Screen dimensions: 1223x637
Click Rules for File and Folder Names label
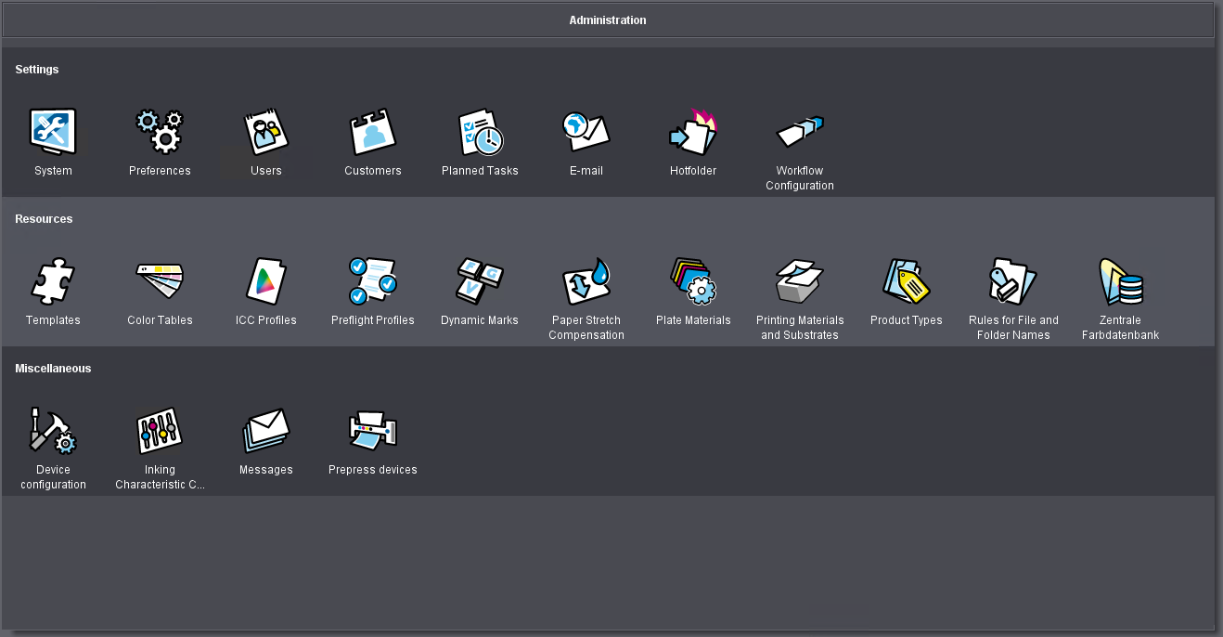(x=1013, y=328)
